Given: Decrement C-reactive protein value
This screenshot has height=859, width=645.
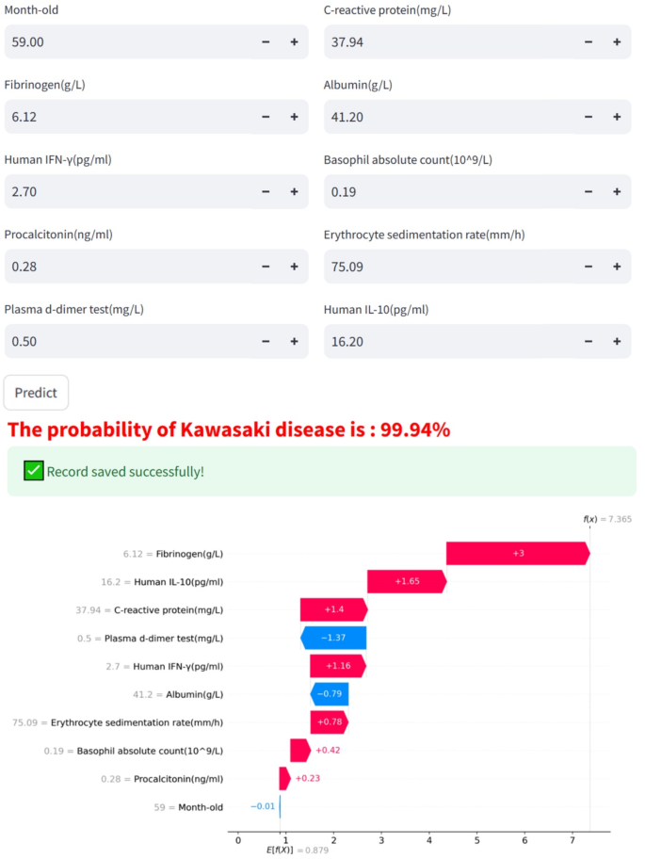Looking at the screenshot, I should tap(589, 42).
